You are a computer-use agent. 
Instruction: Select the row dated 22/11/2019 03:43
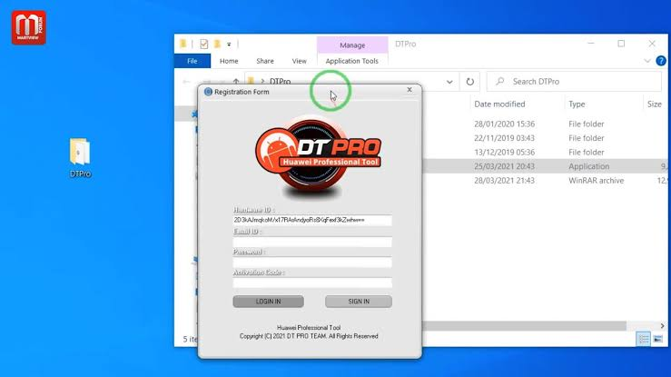544,138
